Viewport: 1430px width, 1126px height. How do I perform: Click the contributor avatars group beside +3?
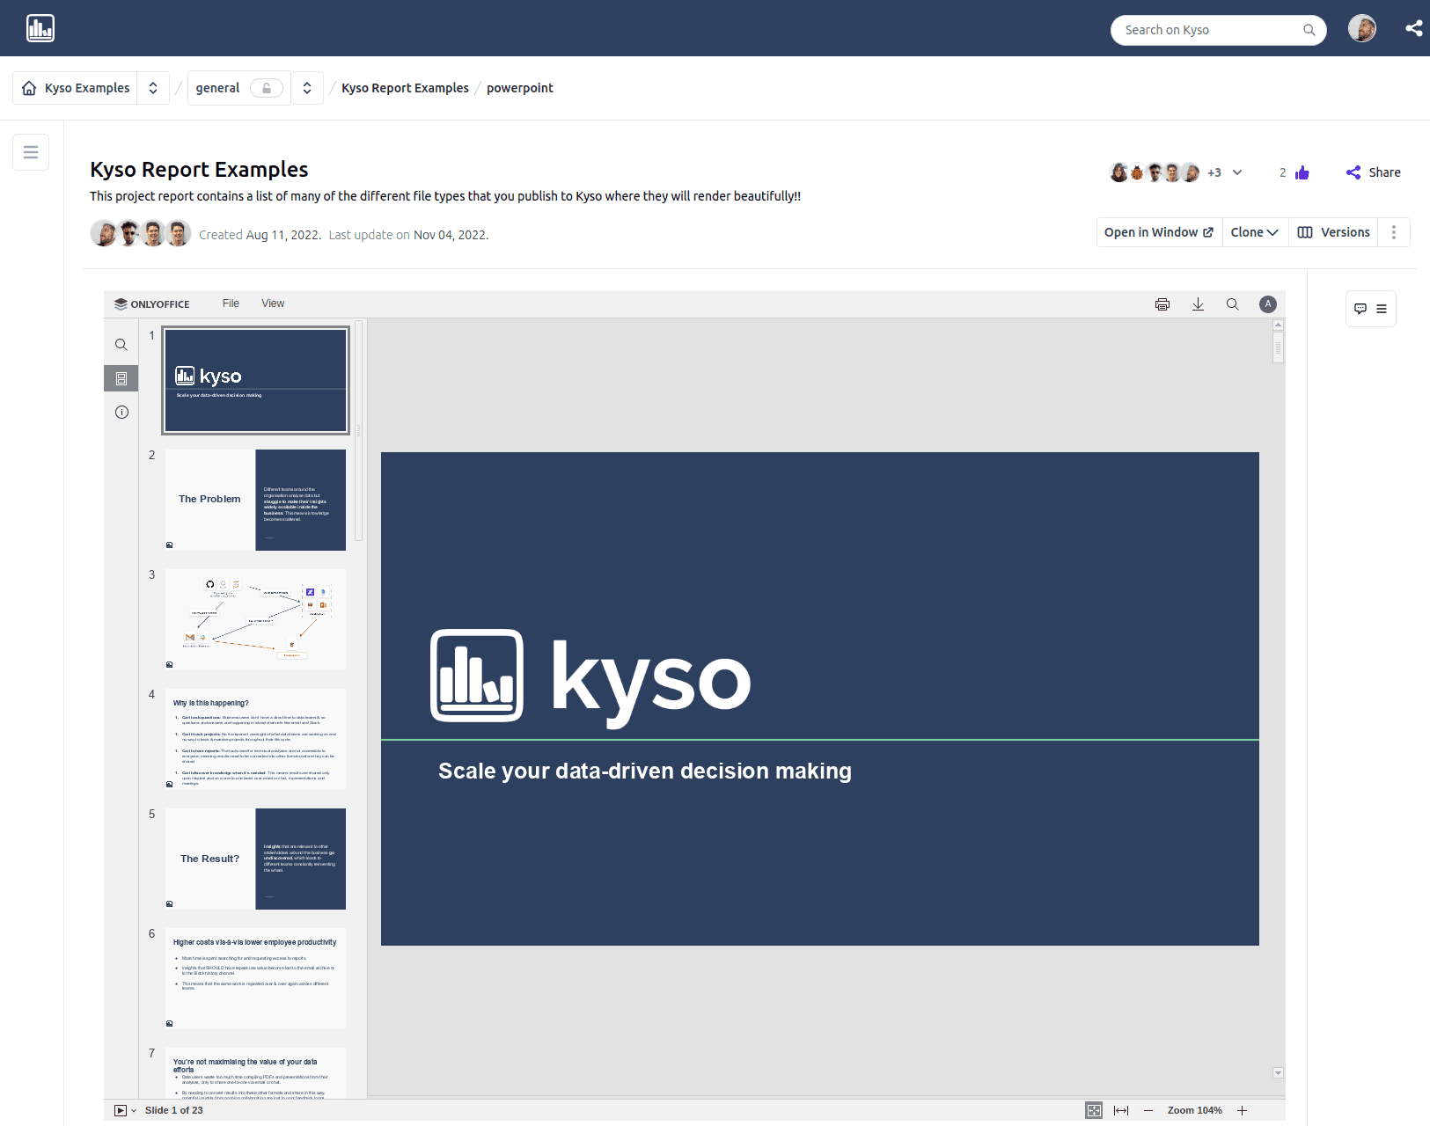[x=1155, y=172]
